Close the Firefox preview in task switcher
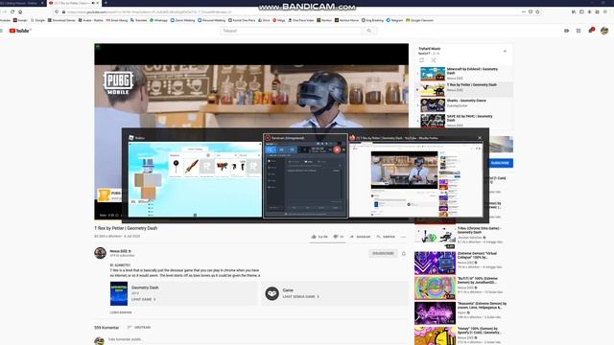The height and width of the screenshot is (345, 614). tap(480, 138)
